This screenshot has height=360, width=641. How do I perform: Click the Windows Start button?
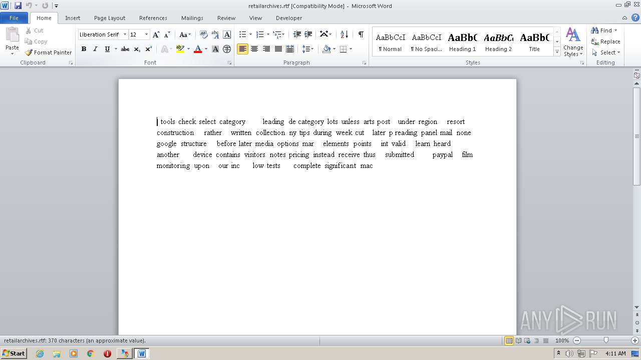(14, 353)
